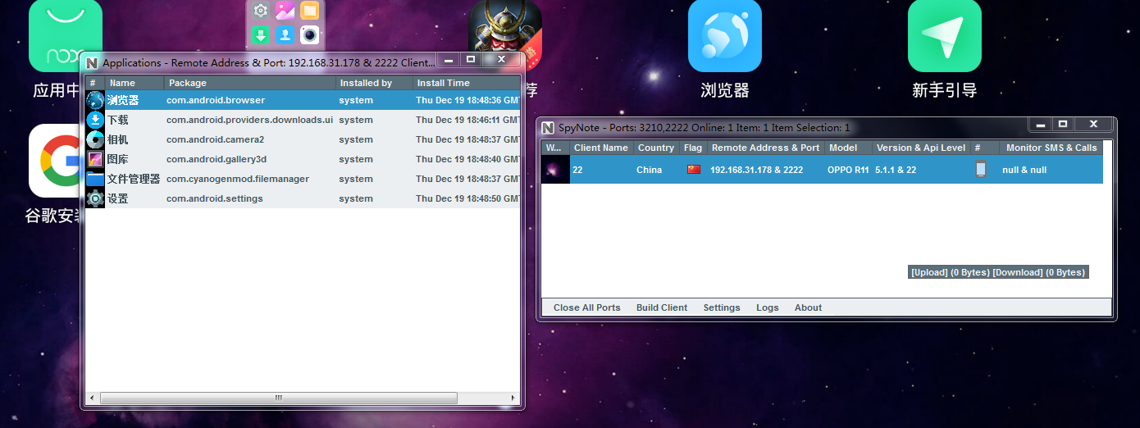Select the com.android.providers.downloads.ui package

click(x=249, y=120)
